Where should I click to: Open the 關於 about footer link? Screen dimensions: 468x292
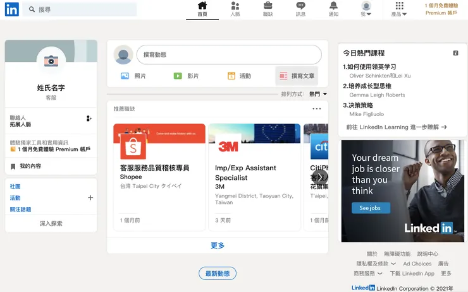tap(372, 254)
